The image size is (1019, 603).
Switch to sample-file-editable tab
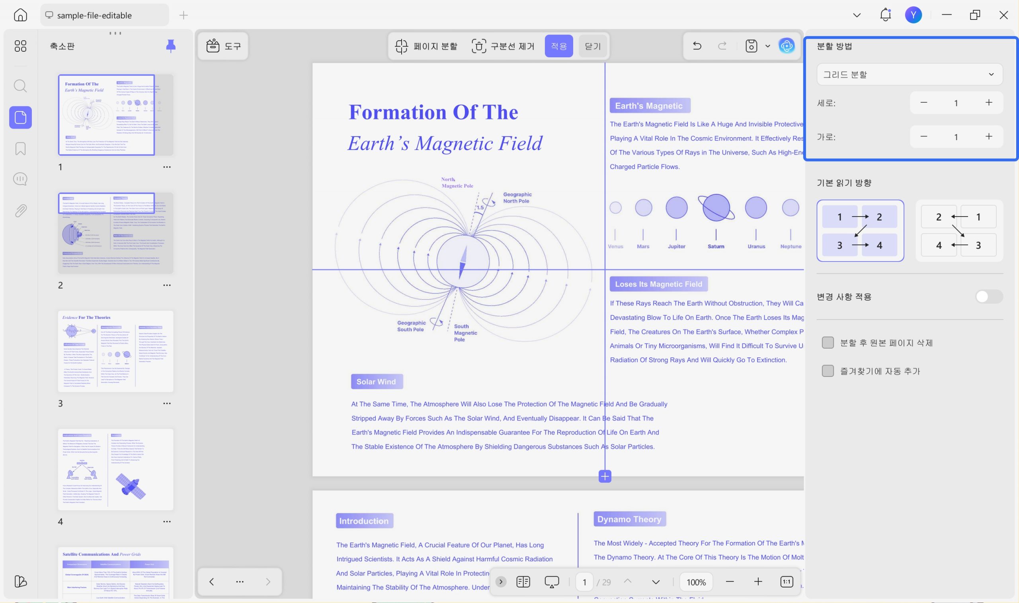click(104, 15)
